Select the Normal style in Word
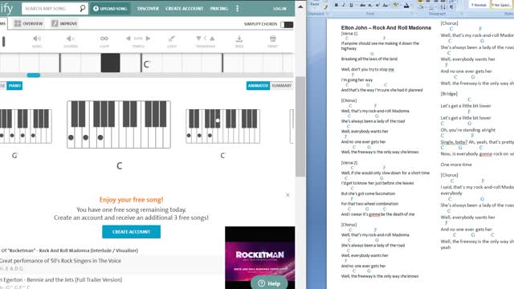514x289 pixels. (x=479, y=5)
